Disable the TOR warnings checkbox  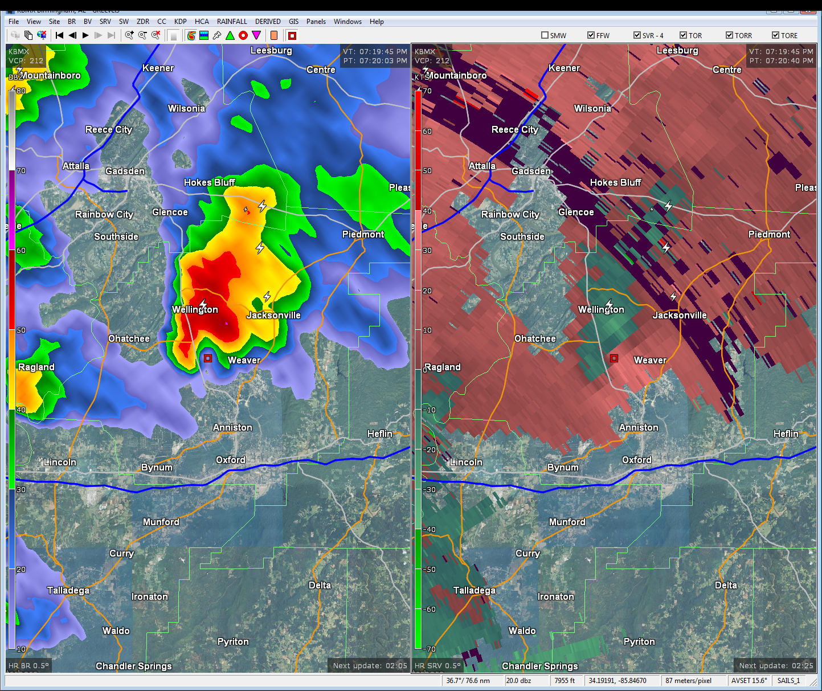[x=683, y=35]
